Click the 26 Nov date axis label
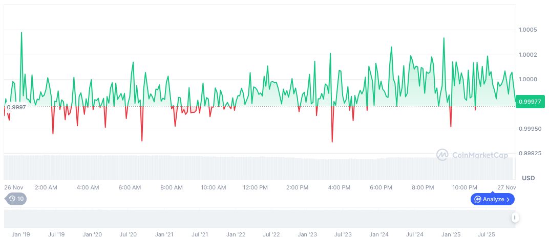The height and width of the screenshot is (240, 549). click(x=14, y=187)
